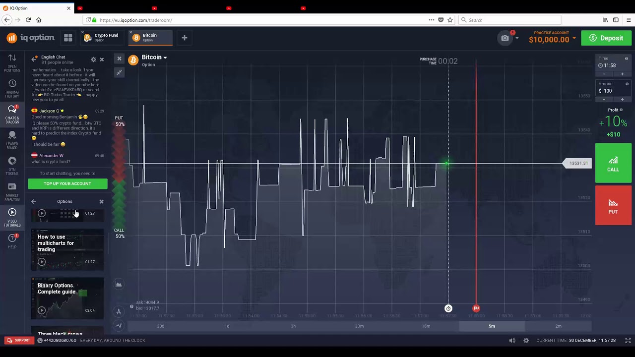Image resolution: width=635 pixels, height=357 pixels.
Task: Go back from Options tutorials
Action: click(33, 202)
